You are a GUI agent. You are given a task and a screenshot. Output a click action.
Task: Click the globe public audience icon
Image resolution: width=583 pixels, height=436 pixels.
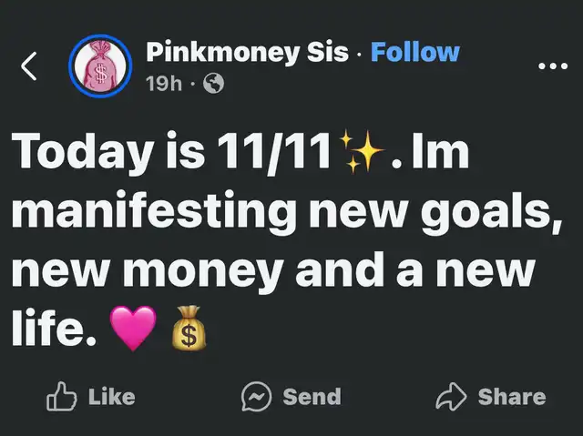[214, 83]
